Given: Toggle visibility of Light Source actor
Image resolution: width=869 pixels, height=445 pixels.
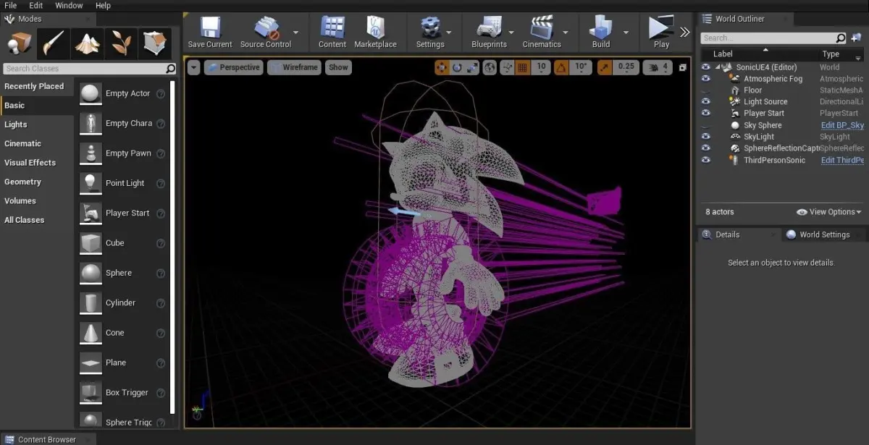Looking at the screenshot, I should (x=706, y=102).
